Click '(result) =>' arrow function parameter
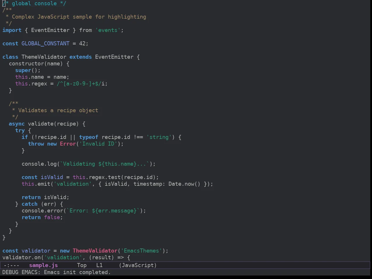Image resolution: width=372 pixels, height=279 pixels. [106, 257]
